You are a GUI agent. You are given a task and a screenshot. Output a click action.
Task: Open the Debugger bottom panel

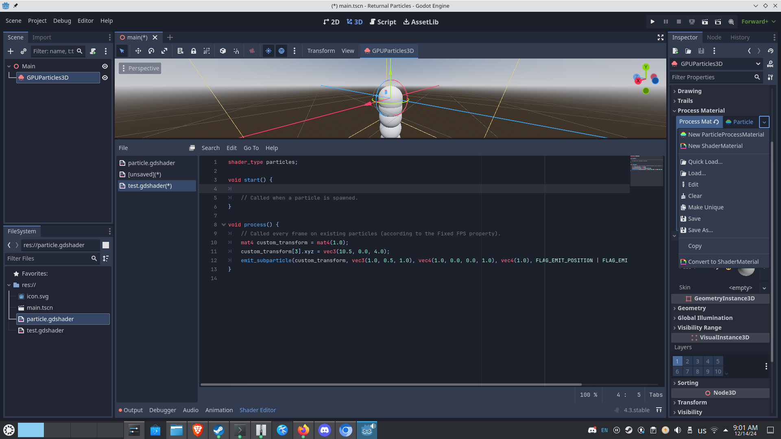pos(162,410)
